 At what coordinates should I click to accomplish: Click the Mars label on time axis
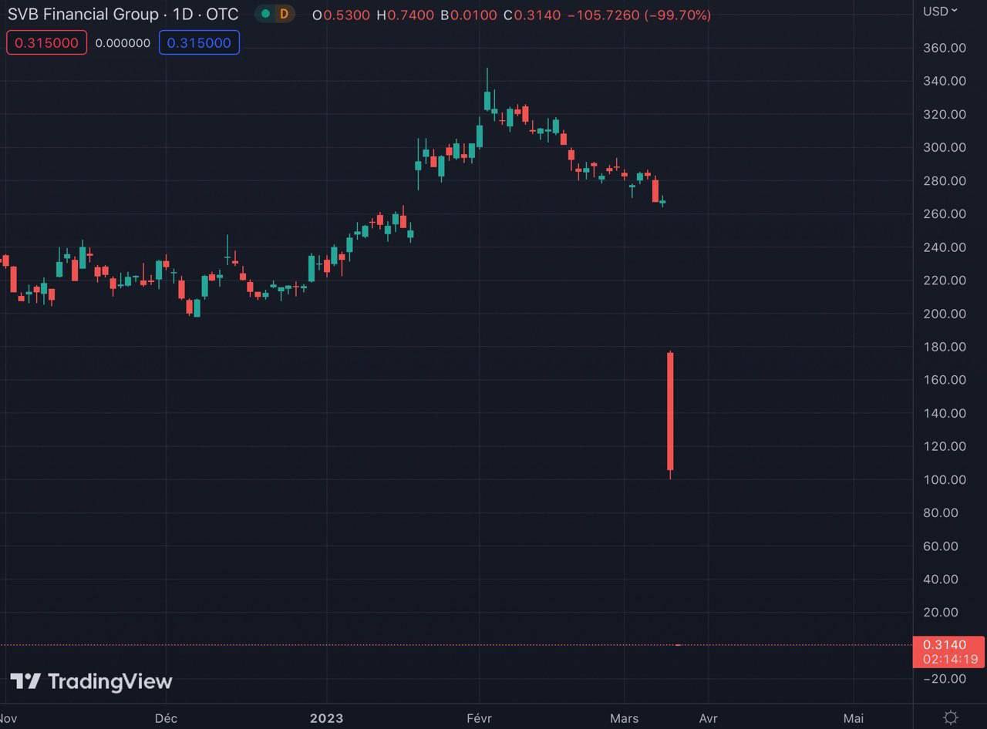tap(624, 718)
